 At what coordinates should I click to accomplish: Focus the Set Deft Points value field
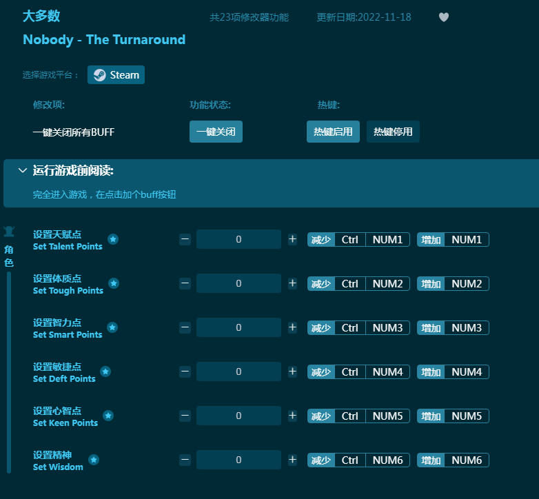tap(238, 371)
